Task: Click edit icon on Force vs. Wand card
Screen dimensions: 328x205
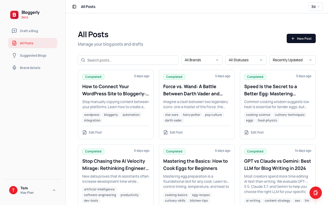Action: [165, 133]
